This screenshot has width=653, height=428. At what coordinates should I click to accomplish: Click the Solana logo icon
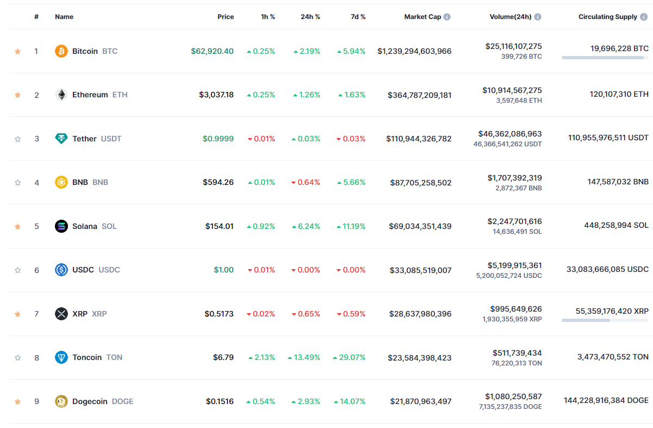pyautogui.click(x=61, y=226)
